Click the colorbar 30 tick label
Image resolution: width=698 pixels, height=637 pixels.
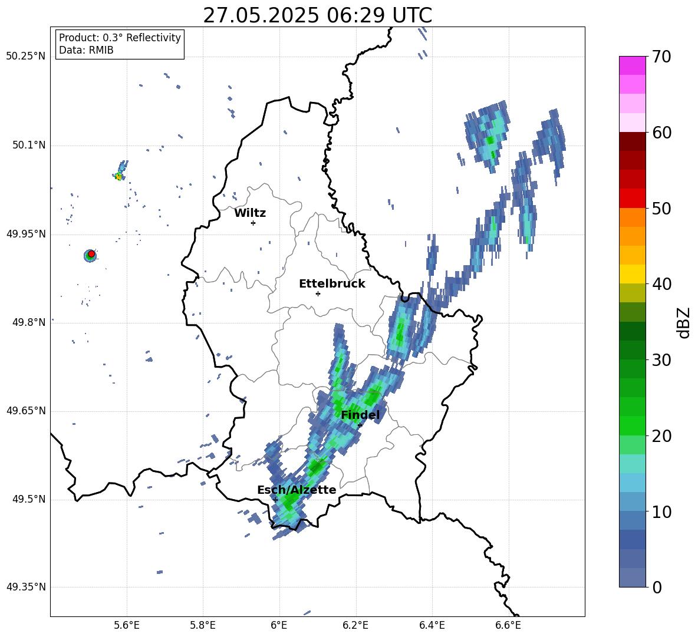pos(661,359)
